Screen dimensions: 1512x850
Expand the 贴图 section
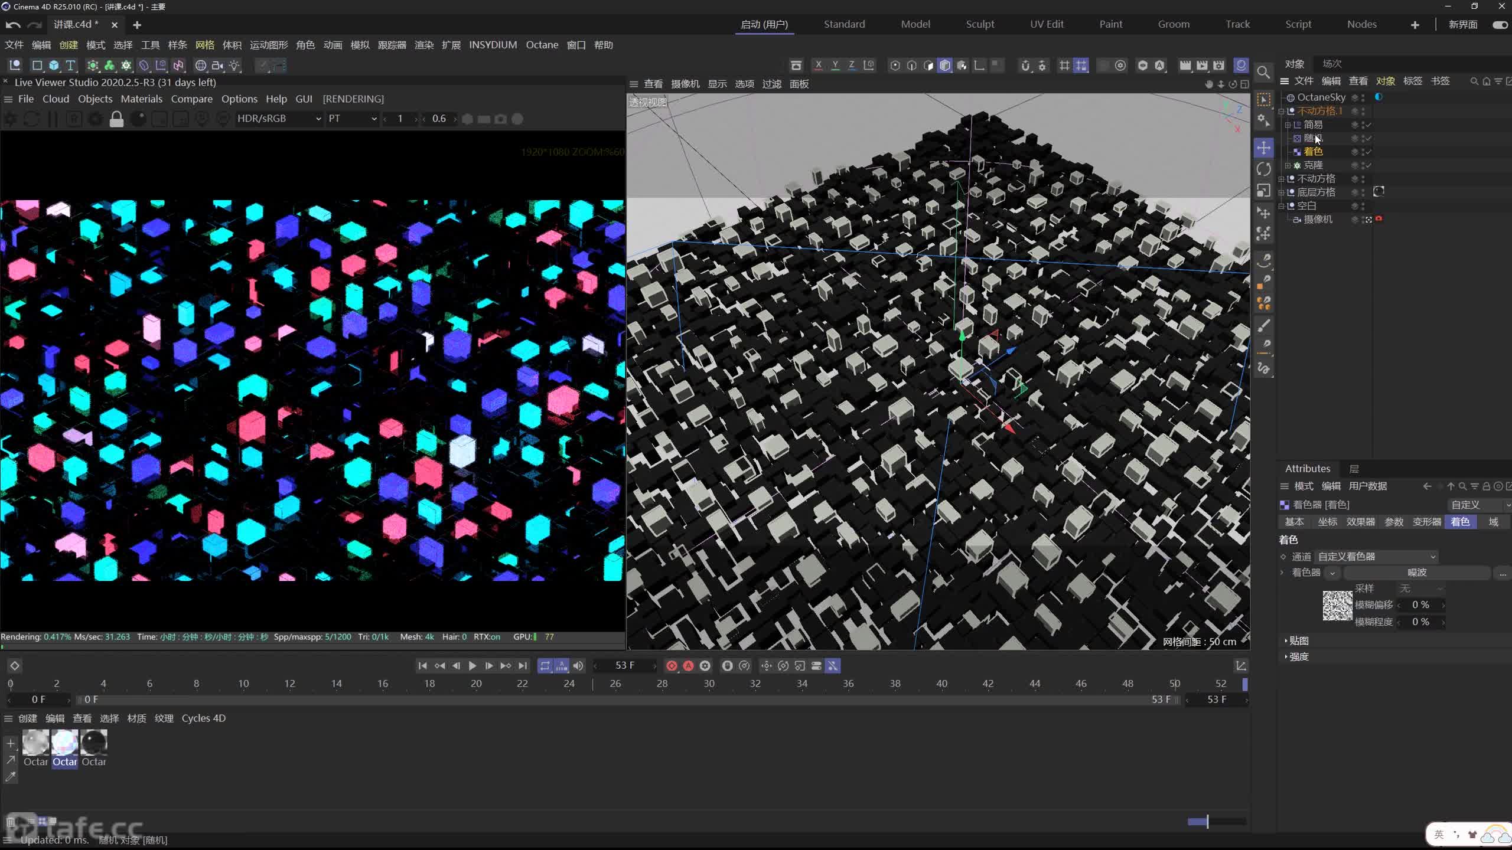click(x=1298, y=641)
